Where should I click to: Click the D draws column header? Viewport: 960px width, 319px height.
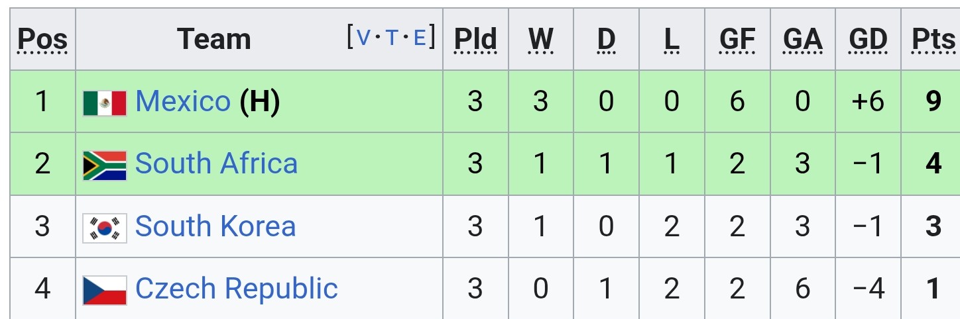[606, 40]
